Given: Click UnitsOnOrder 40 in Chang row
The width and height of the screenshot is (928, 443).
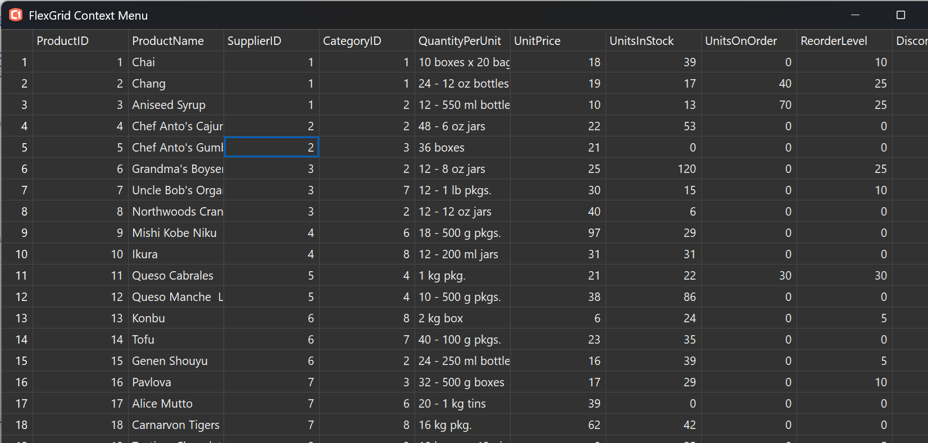Looking at the screenshot, I should (749, 84).
